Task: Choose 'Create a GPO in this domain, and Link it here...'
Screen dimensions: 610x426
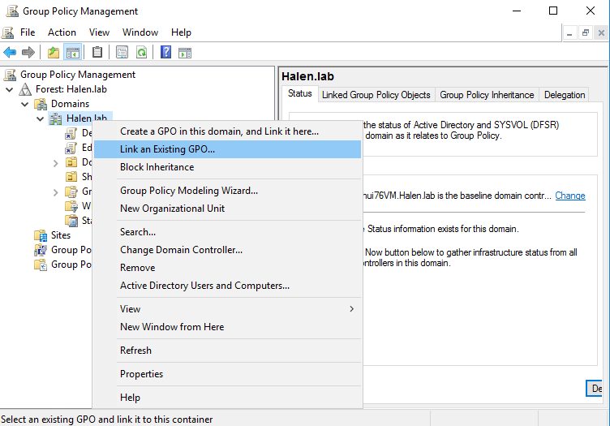Action: click(228, 131)
